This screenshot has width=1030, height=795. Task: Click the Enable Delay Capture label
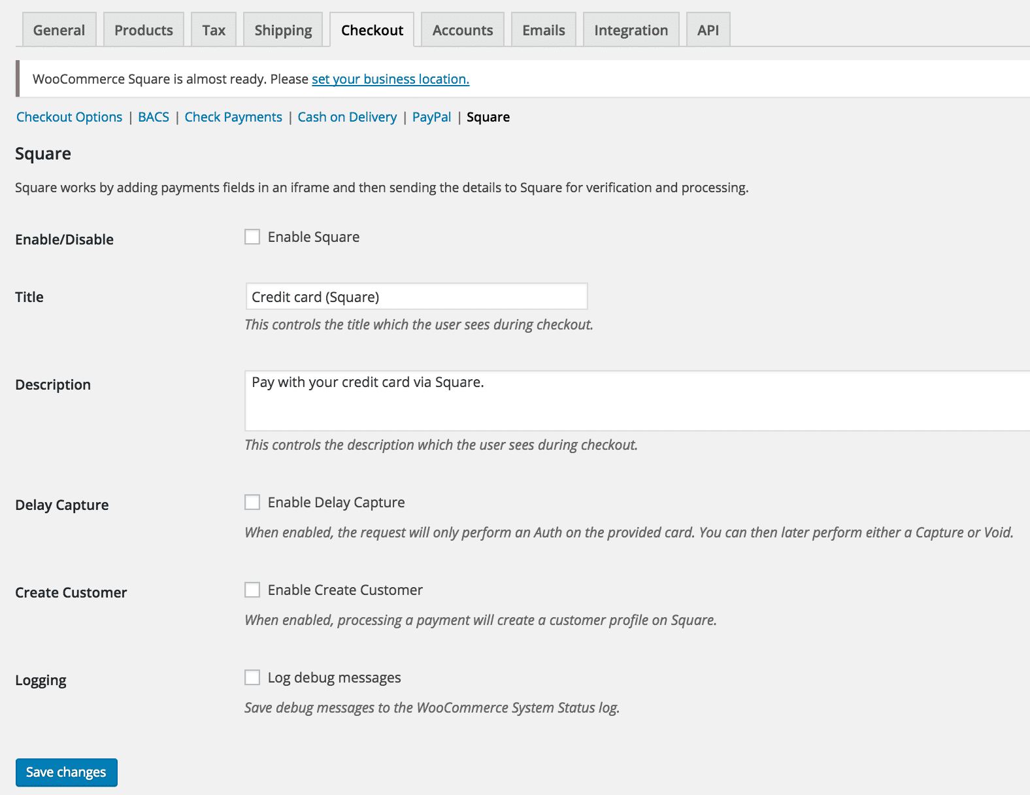(336, 503)
